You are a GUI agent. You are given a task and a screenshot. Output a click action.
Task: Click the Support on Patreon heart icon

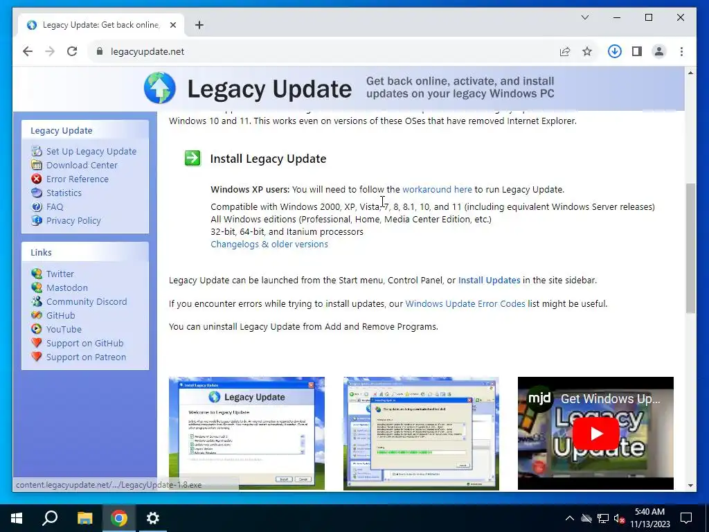(37, 357)
